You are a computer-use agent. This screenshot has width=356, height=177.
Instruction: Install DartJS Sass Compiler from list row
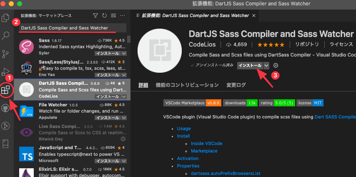tap(108, 96)
